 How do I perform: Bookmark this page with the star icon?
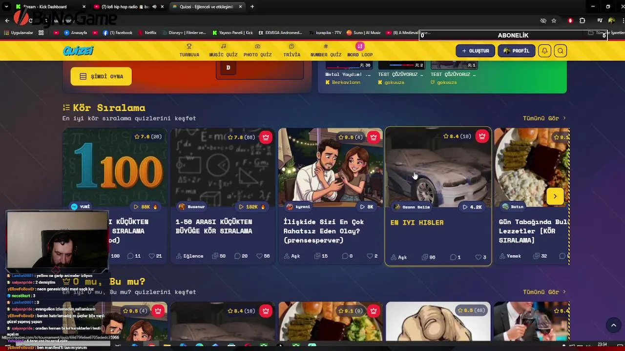(554, 20)
